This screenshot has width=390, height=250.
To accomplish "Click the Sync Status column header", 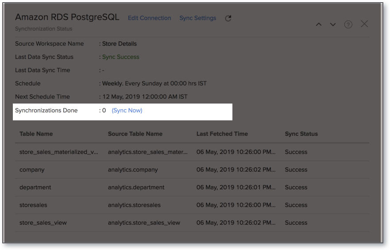I will pos(301,134).
